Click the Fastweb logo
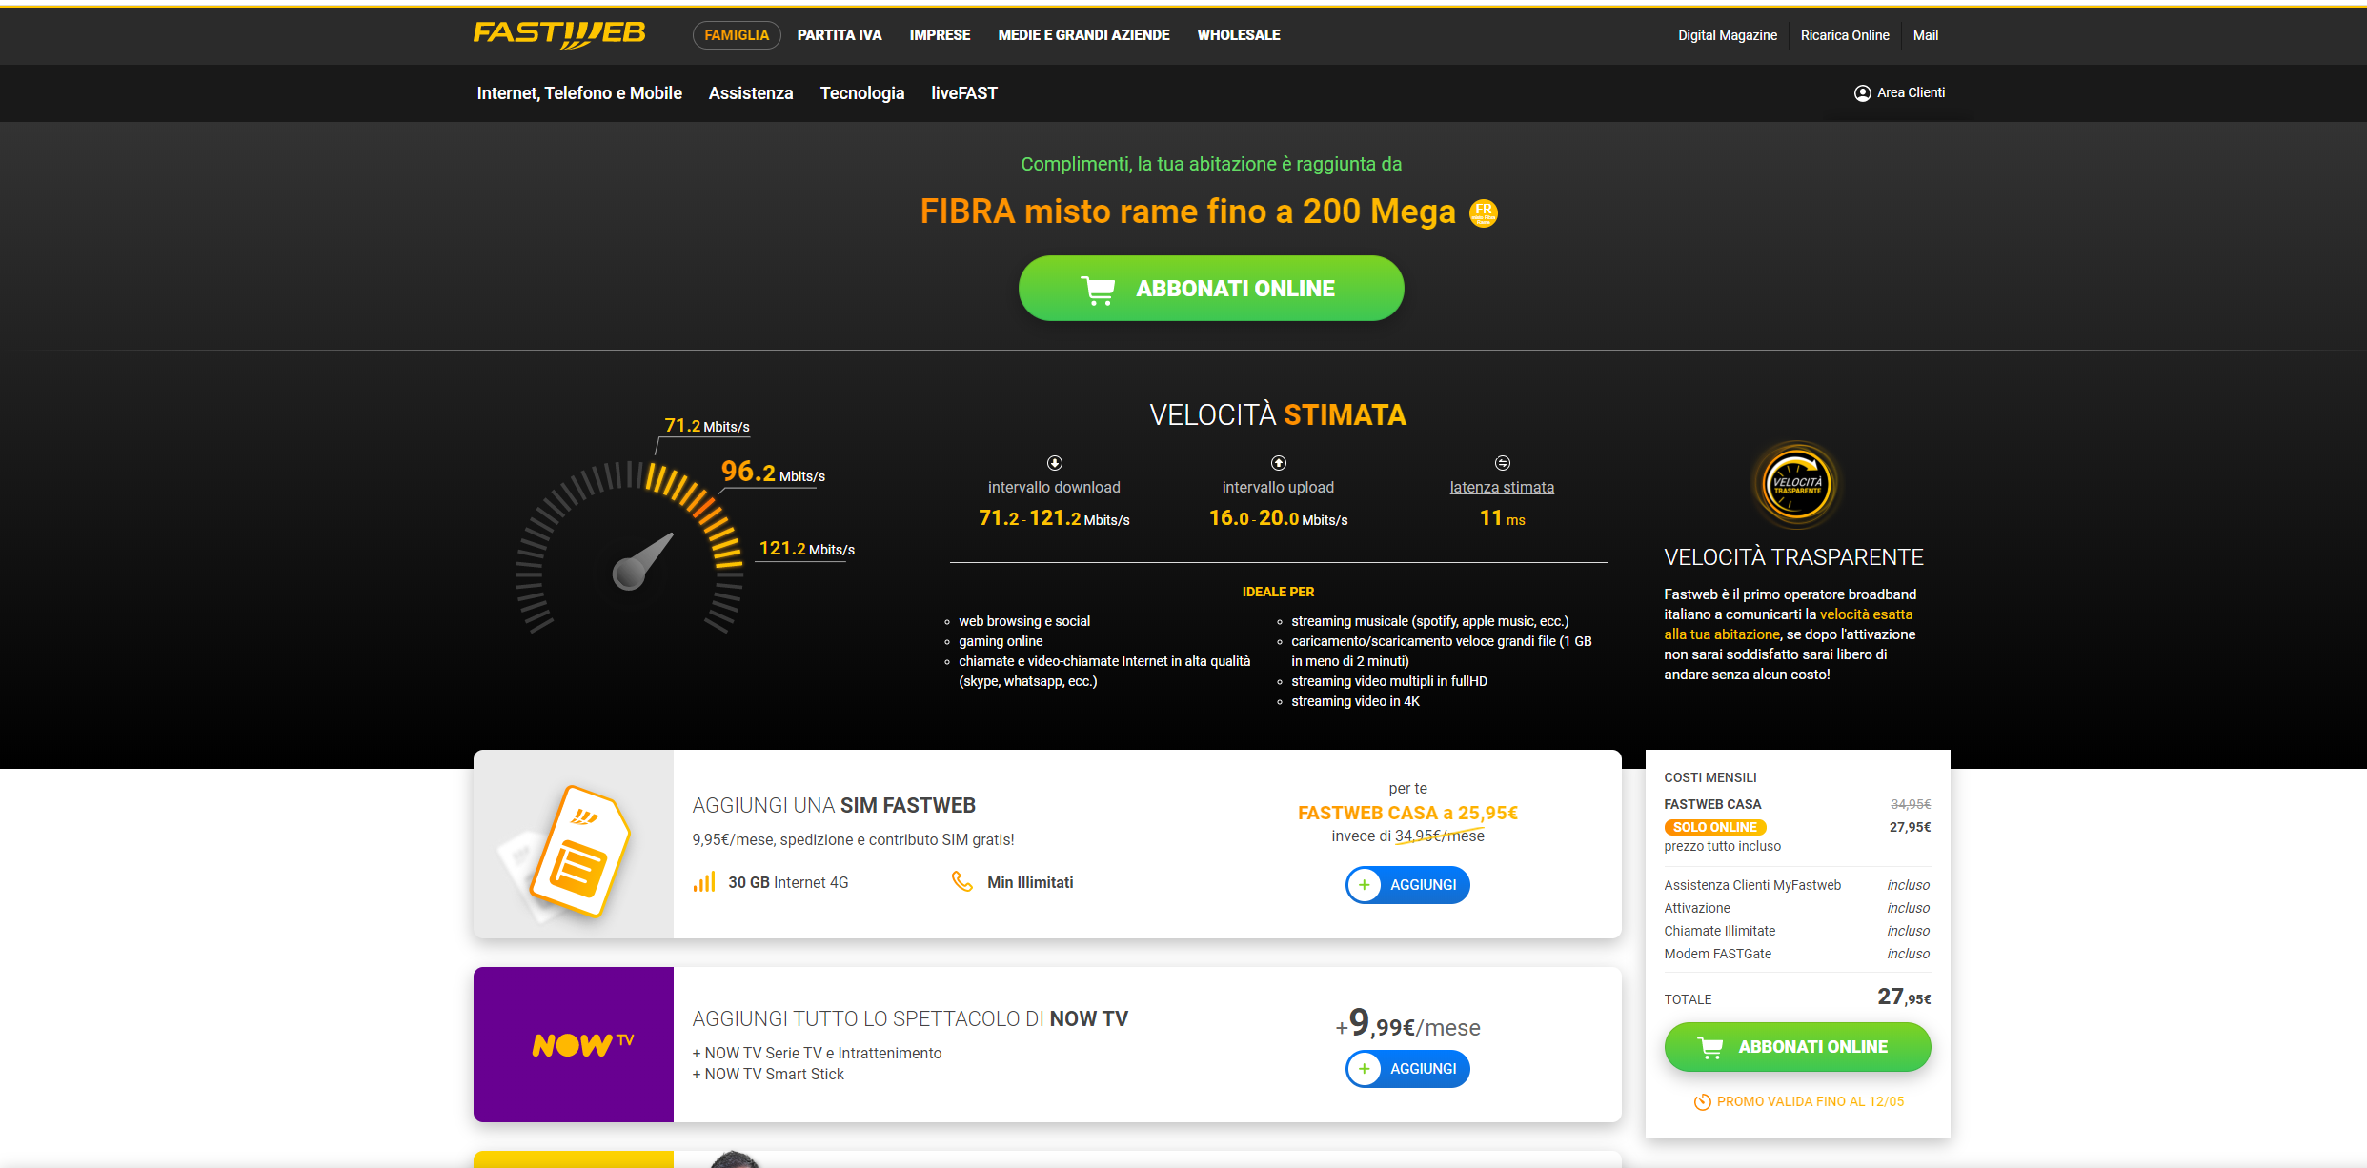Image resolution: width=2367 pixels, height=1168 pixels. (559, 35)
